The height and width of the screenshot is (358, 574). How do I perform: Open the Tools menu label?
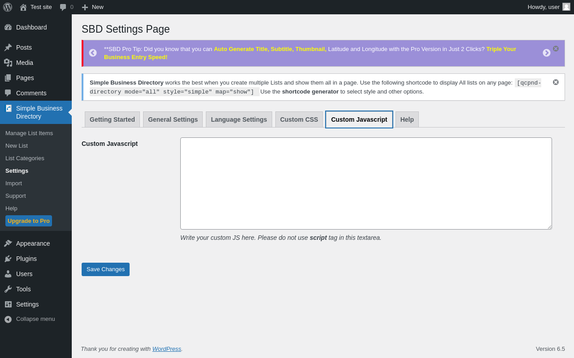(x=23, y=289)
